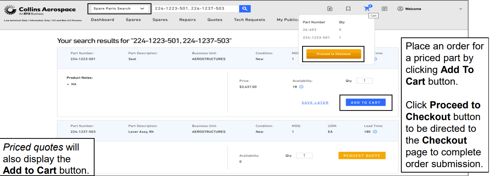Open the quote document icon in header

330,9
